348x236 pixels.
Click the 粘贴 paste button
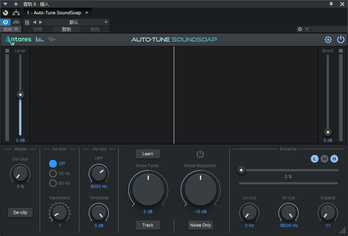pyautogui.click(x=95, y=29)
